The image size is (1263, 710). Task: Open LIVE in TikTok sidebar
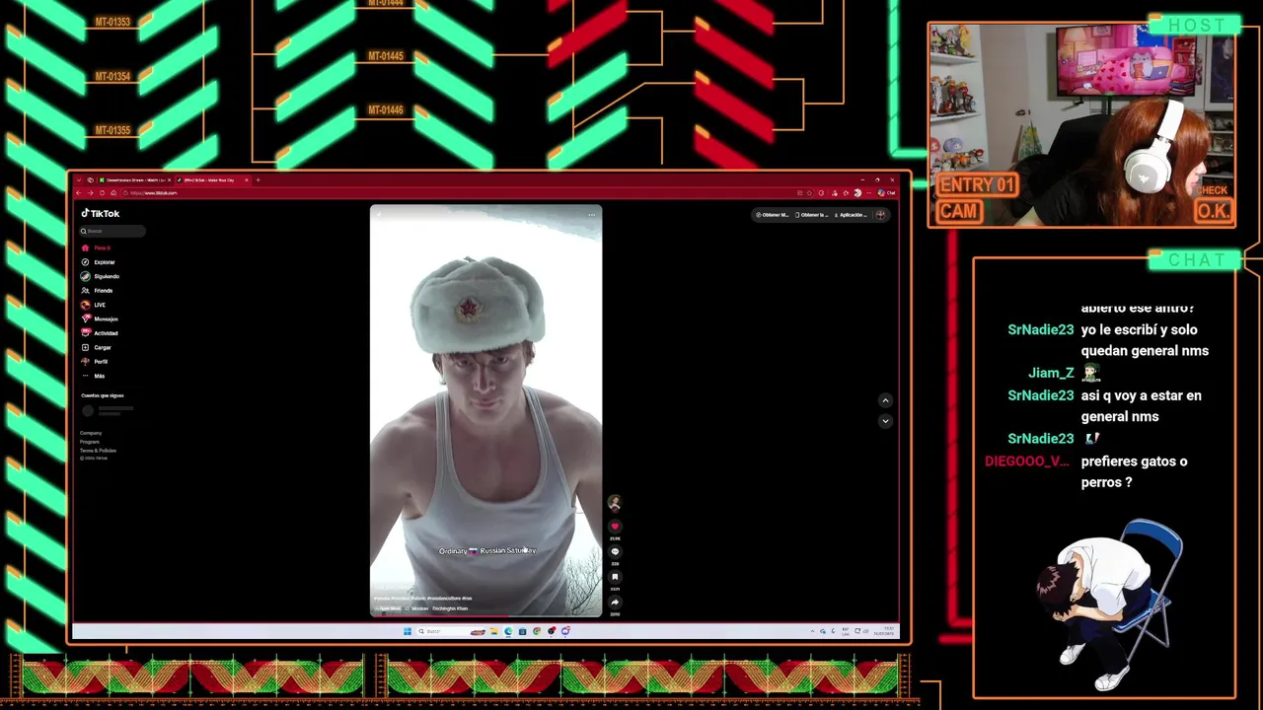94,305
